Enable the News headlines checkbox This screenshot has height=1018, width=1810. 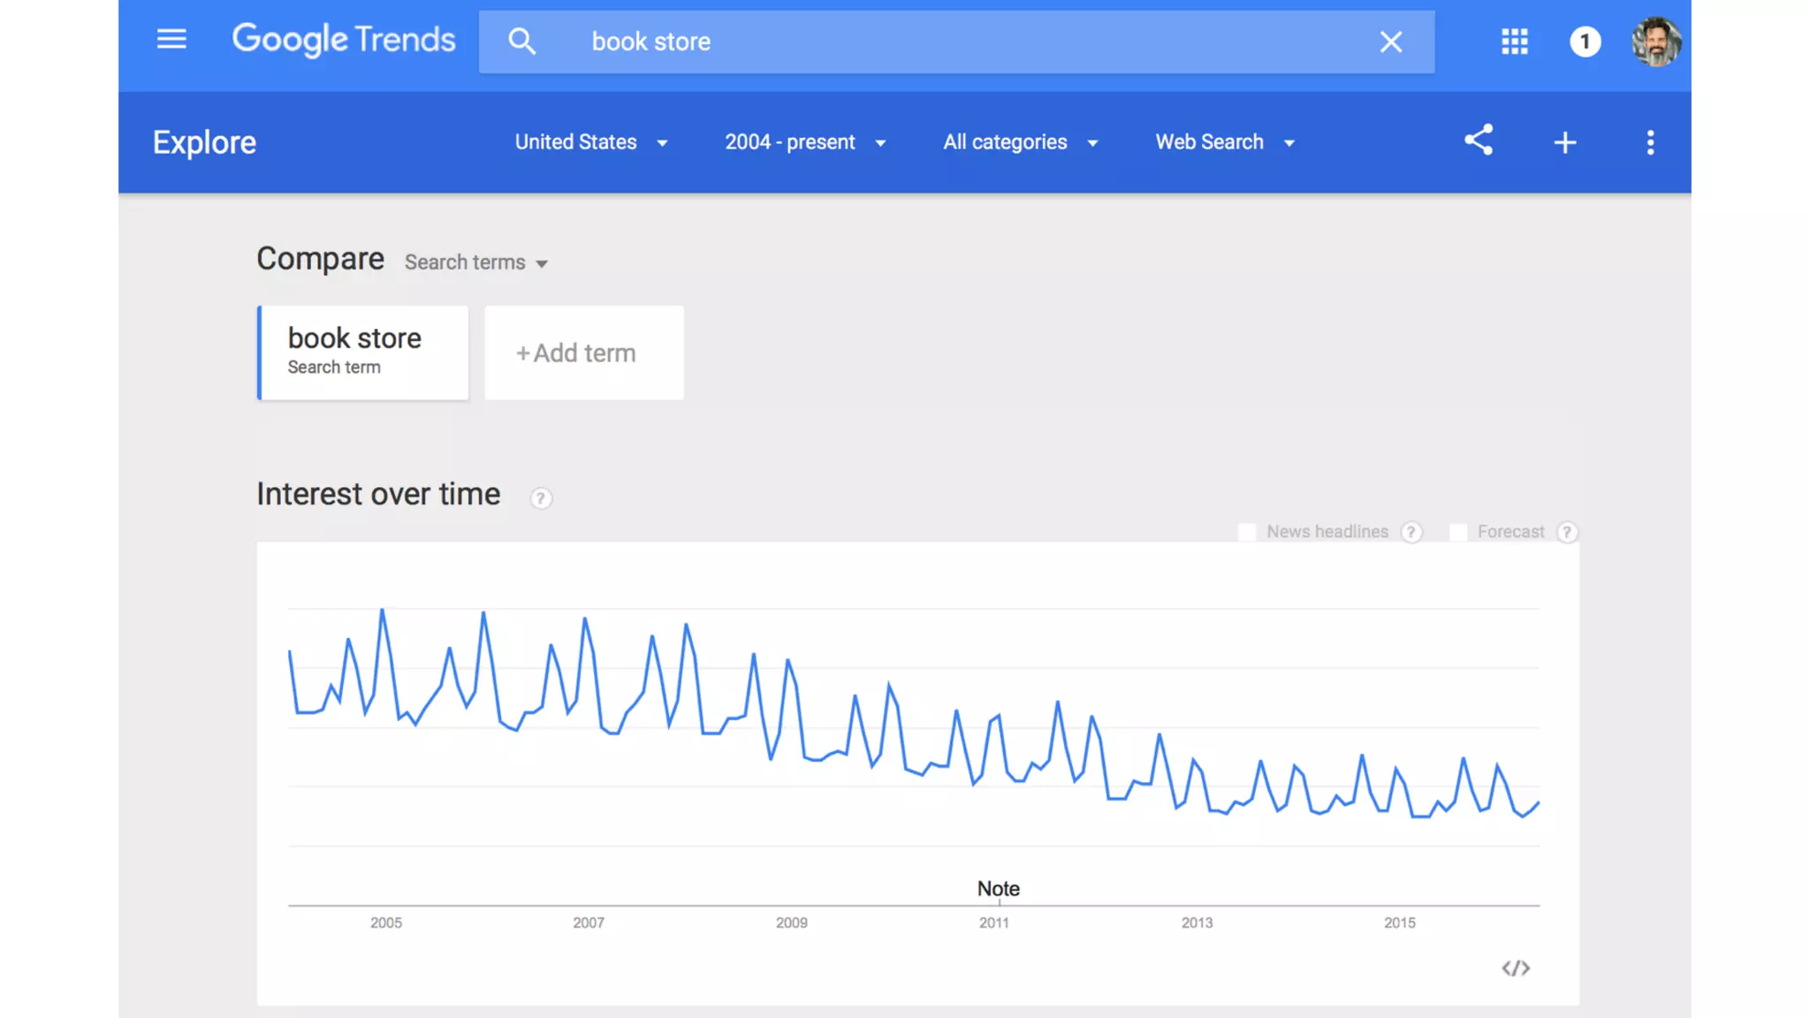click(x=1247, y=532)
